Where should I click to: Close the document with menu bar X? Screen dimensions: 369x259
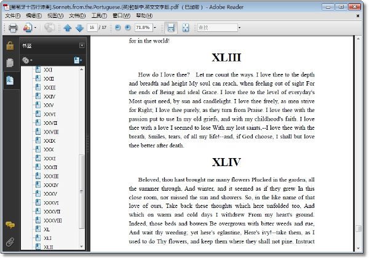click(358, 16)
